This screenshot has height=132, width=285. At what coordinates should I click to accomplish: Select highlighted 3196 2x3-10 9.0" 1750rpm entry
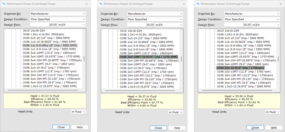pyautogui.click(x=240, y=68)
